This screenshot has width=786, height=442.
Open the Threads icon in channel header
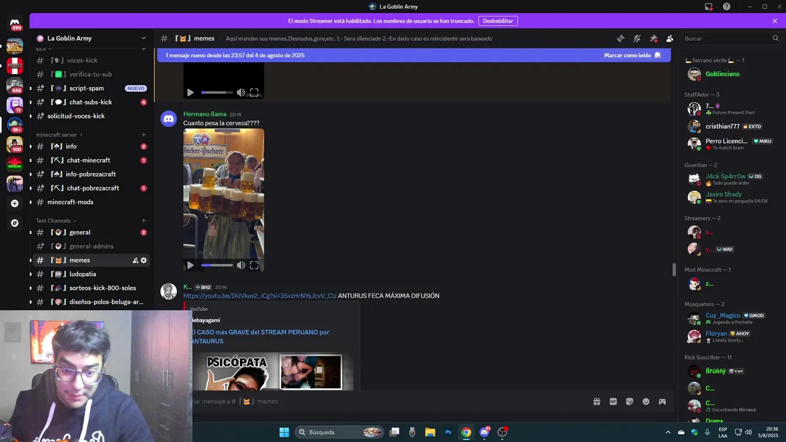click(620, 38)
